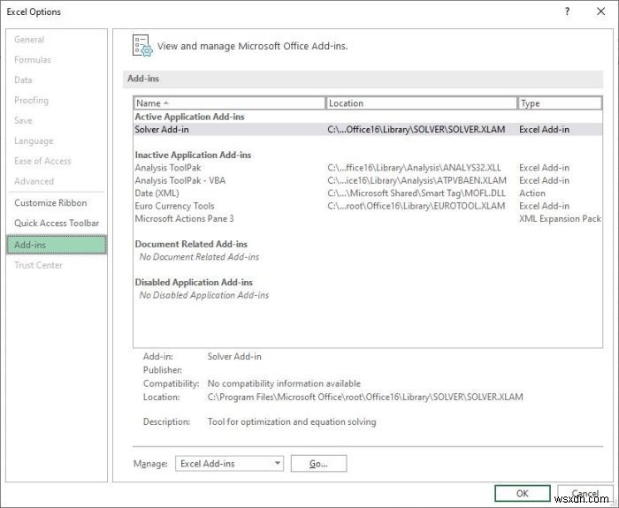Screen dimensions: 619x508
Task: Click the Inactive Application Add-ins group heading
Action: 193,155
